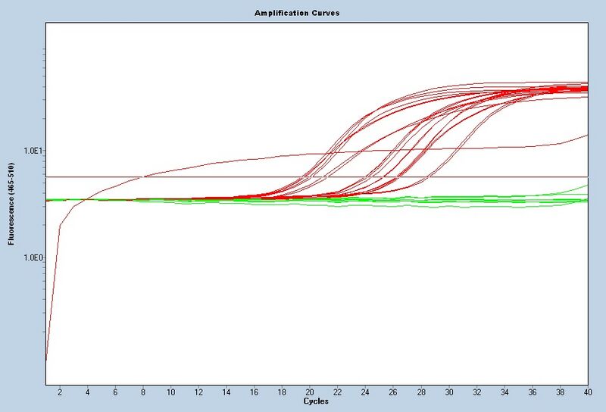
Task: Click the Fluorescence (465-510) y-axis label
Action: tap(11, 203)
